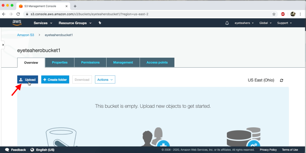Click the bucket illustration graphic
The height and width of the screenshot is (153, 306).
(62, 137)
